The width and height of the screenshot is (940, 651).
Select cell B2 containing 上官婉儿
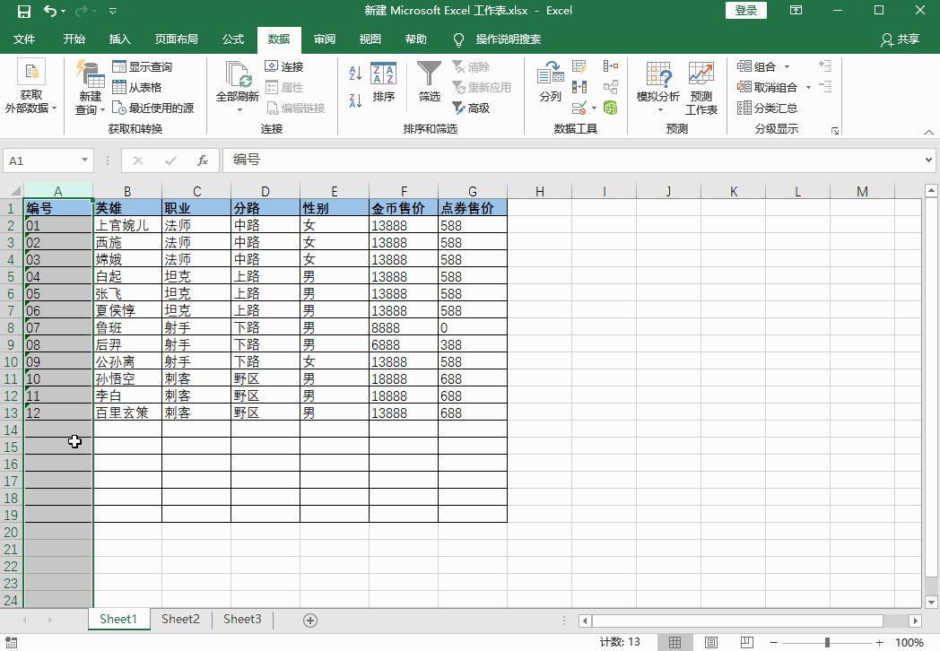(x=127, y=226)
